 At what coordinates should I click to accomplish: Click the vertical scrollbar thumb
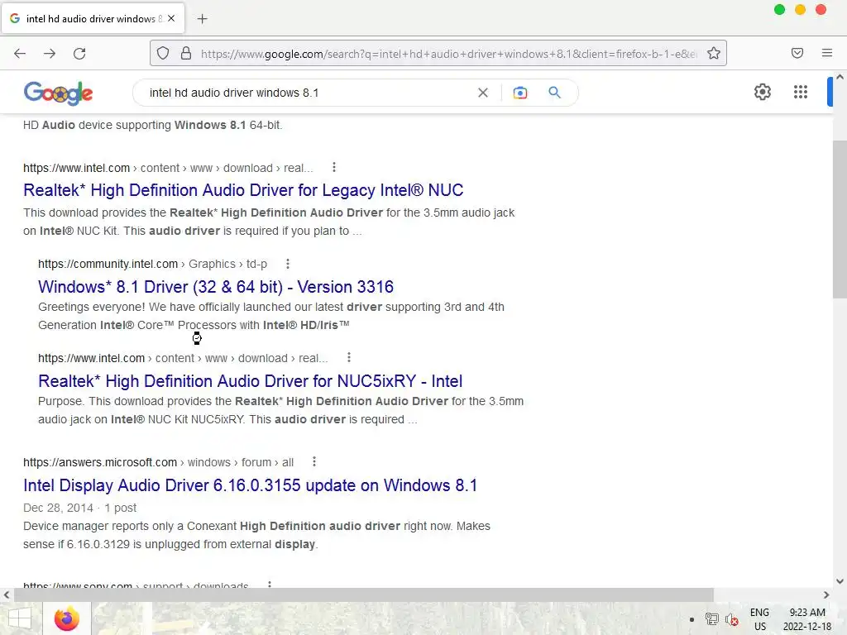click(x=840, y=218)
